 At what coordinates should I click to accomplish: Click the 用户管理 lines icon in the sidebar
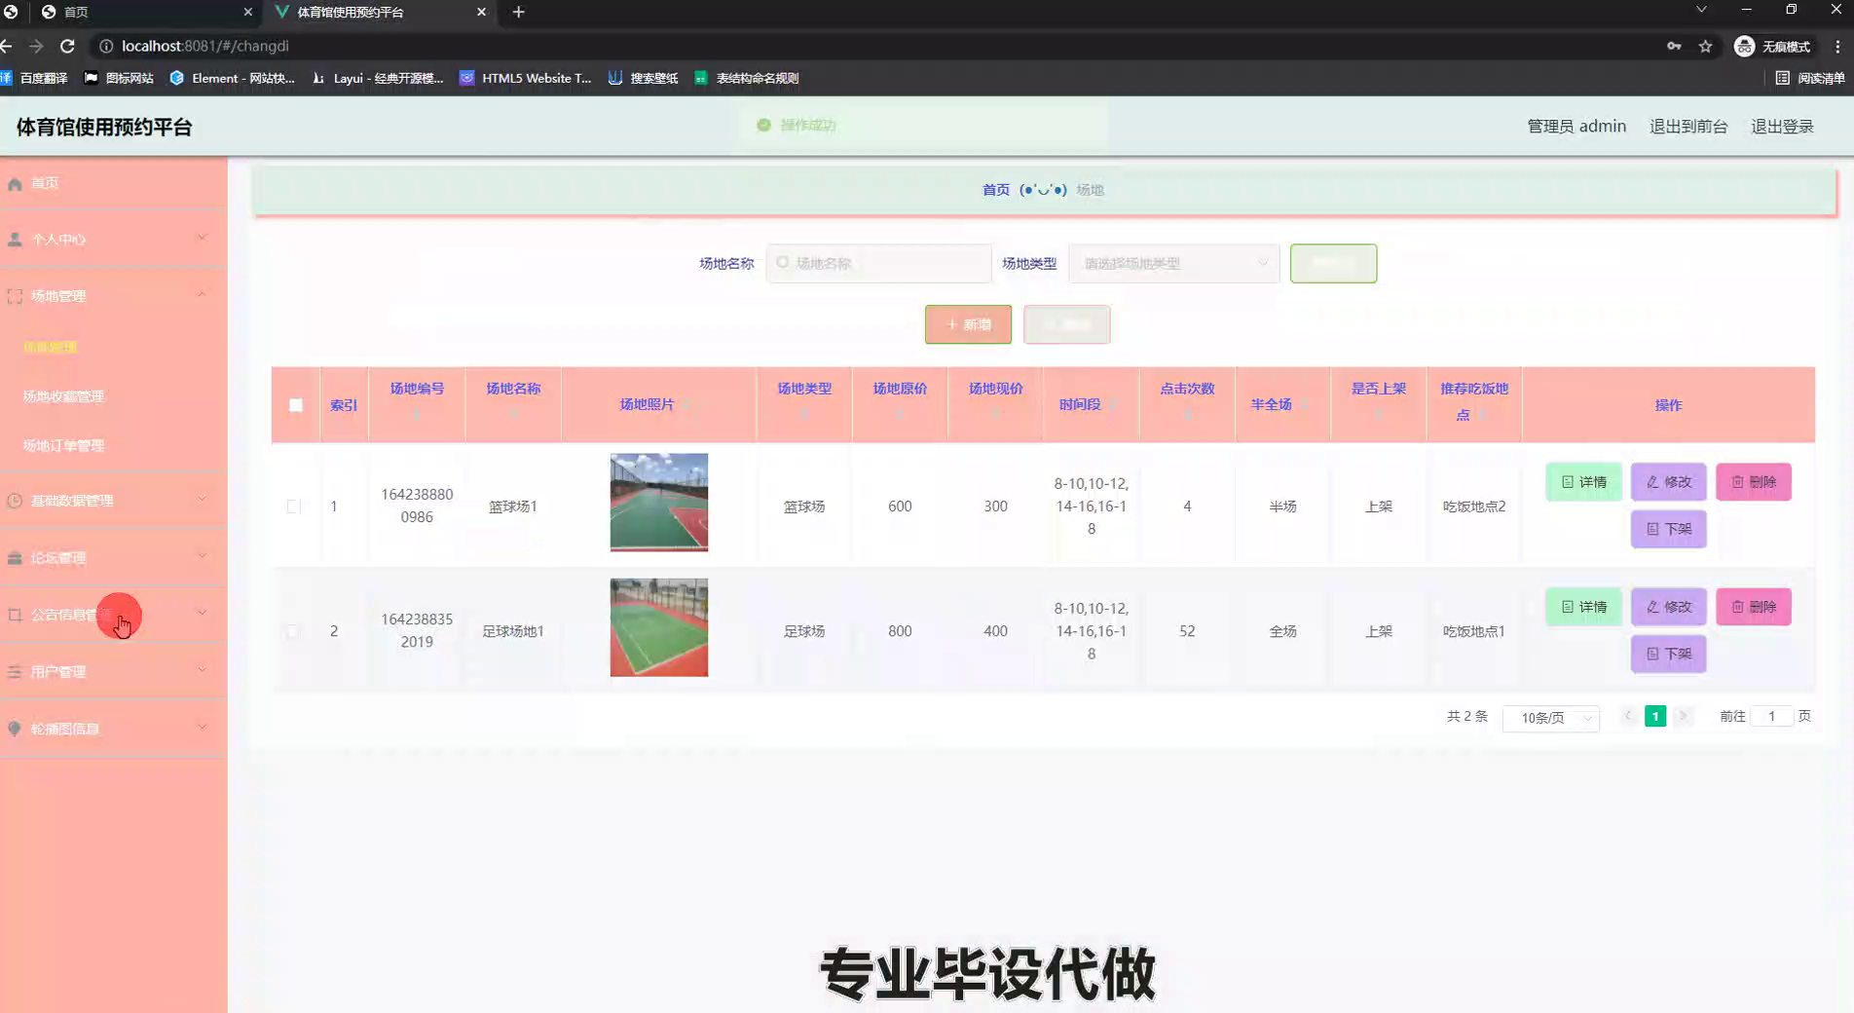click(x=15, y=672)
